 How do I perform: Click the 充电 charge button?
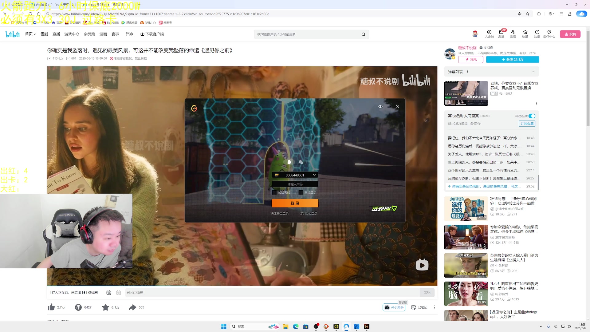(x=471, y=60)
